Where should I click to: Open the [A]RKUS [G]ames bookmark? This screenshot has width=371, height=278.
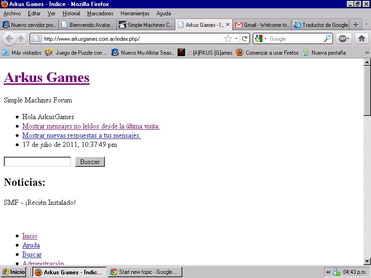[205, 53]
